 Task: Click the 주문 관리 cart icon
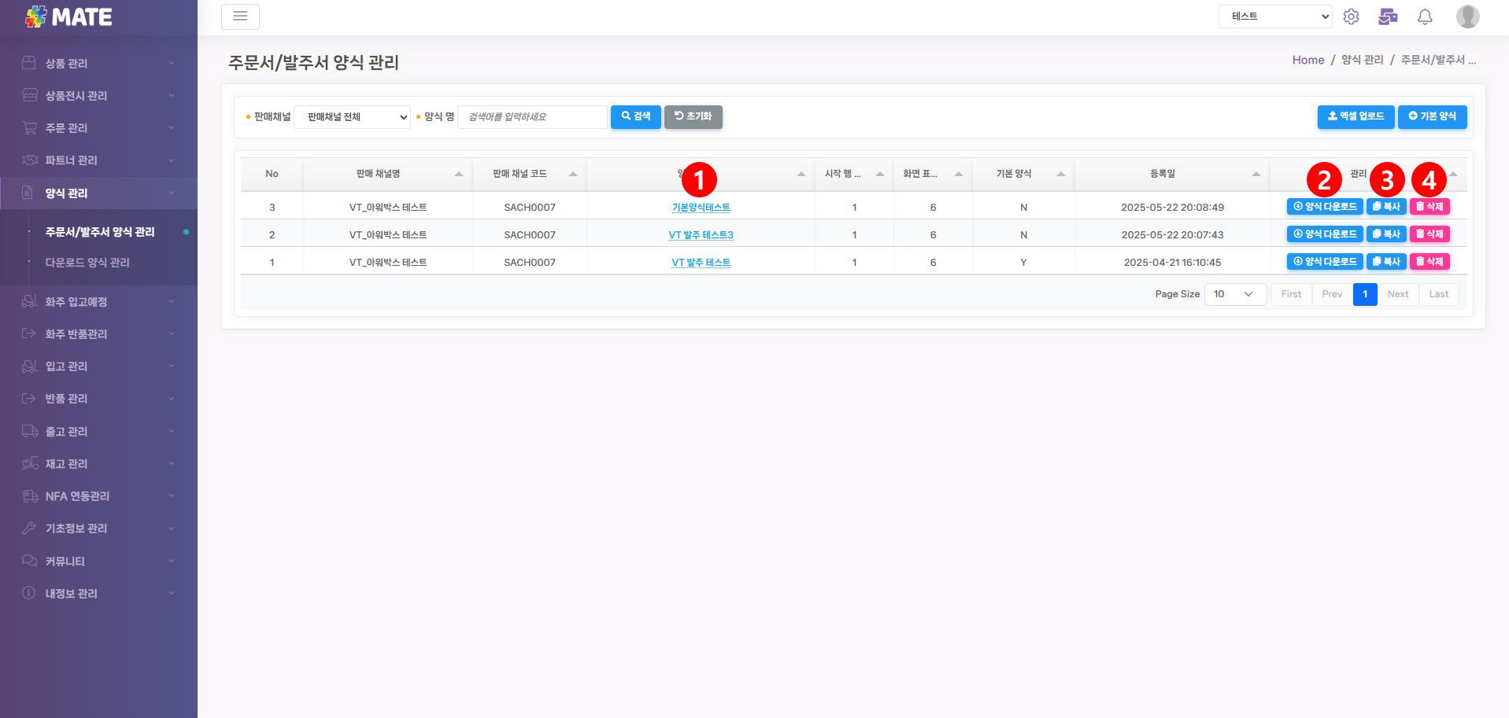click(x=29, y=127)
